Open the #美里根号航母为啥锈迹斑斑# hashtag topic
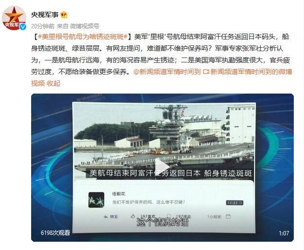Screen dimensions: 304x250 (x=83, y=37)
